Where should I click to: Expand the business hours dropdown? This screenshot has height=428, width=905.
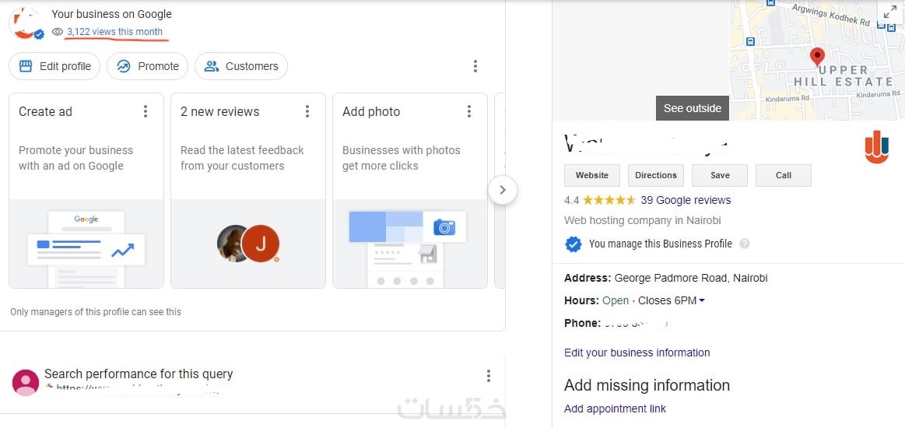(702, 300)
